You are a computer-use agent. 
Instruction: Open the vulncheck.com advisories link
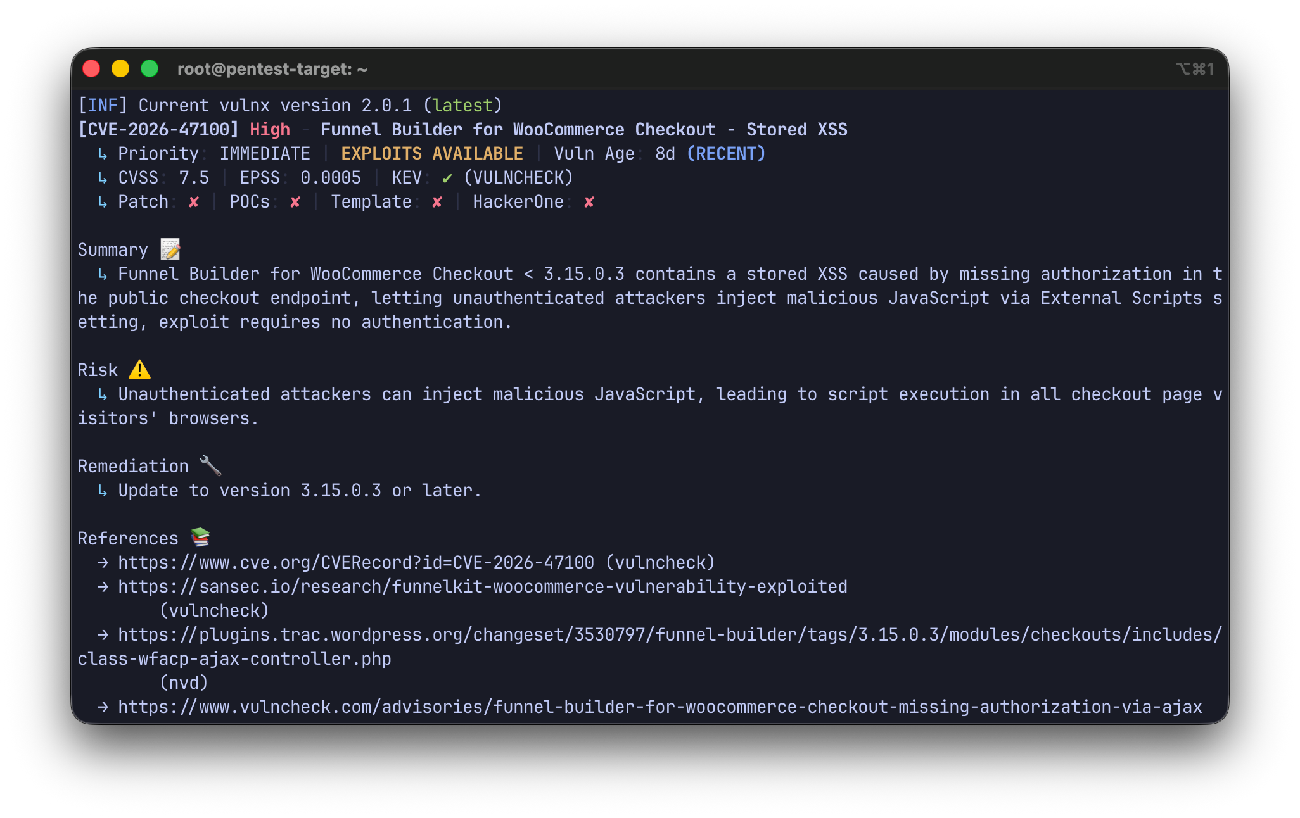coord(660,707)
